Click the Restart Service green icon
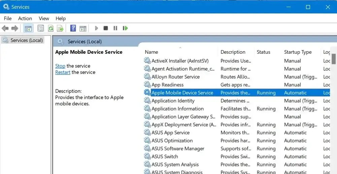Viewport: 337px width, 174px height. (x=125, y=28)
